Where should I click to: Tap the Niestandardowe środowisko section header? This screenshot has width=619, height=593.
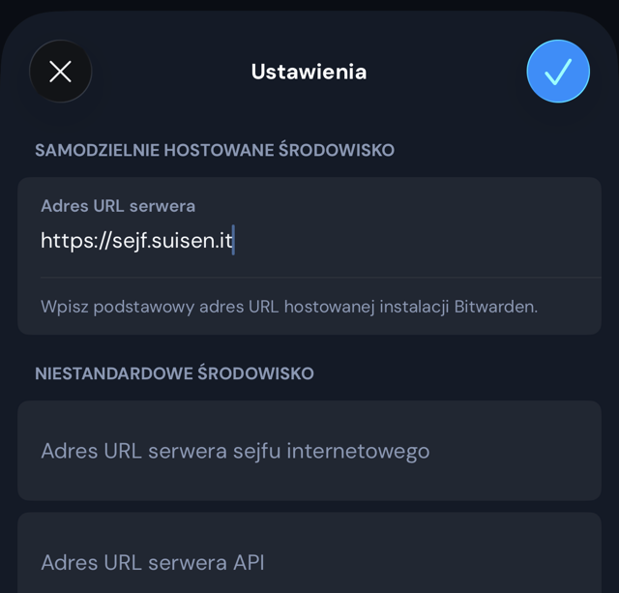click(174, 373)
